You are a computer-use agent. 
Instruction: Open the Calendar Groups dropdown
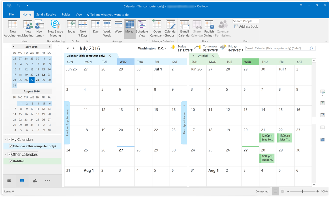171,29
